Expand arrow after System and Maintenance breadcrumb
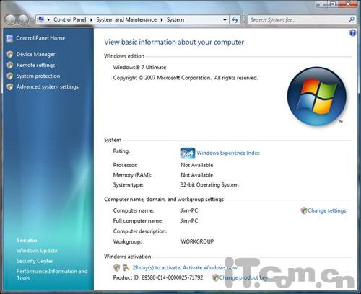 click(x=162, y=20)
